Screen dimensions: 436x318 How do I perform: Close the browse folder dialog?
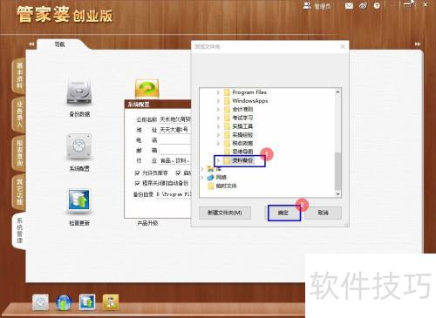[343, 46]
